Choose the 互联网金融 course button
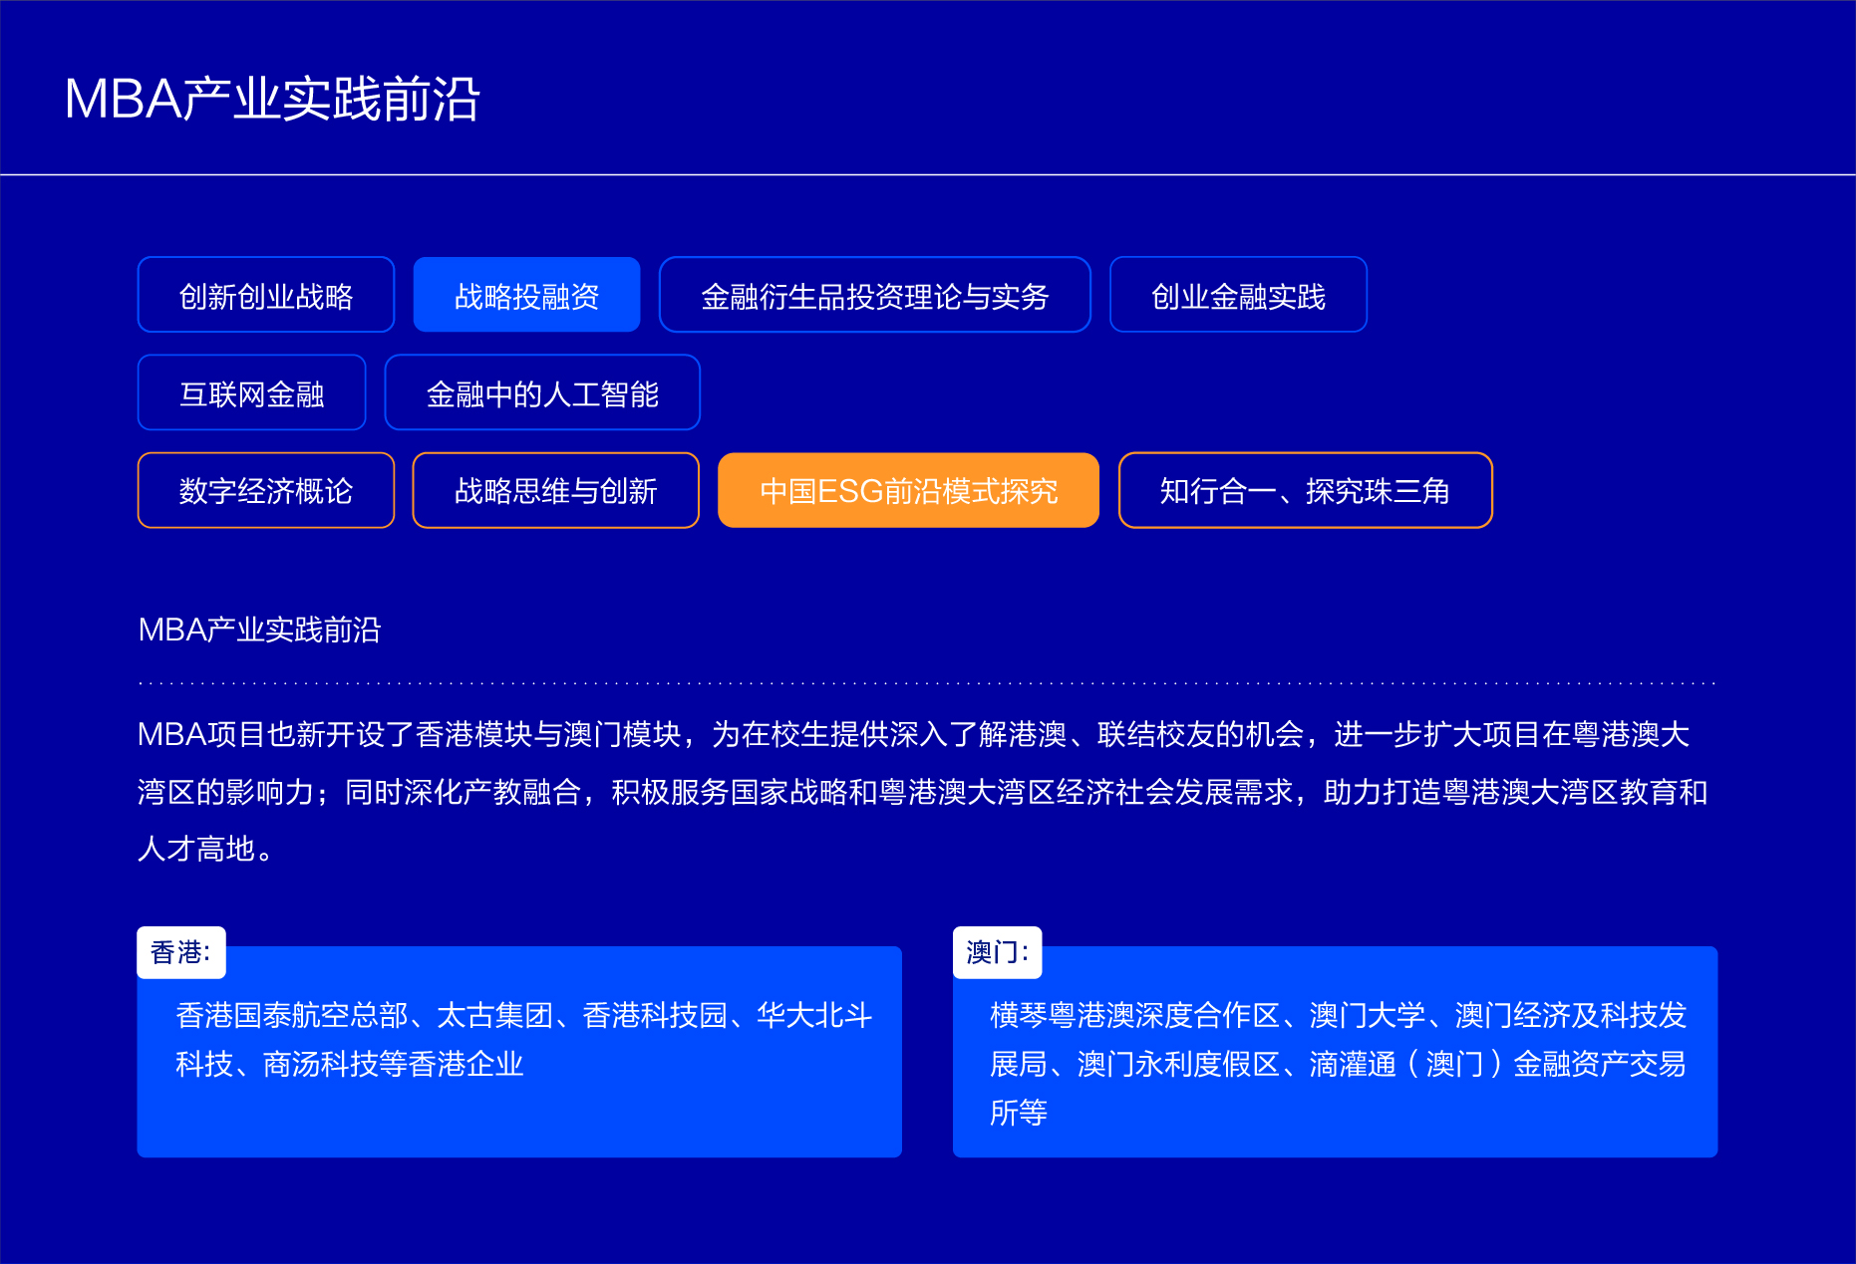 click(x=251, y=393)
